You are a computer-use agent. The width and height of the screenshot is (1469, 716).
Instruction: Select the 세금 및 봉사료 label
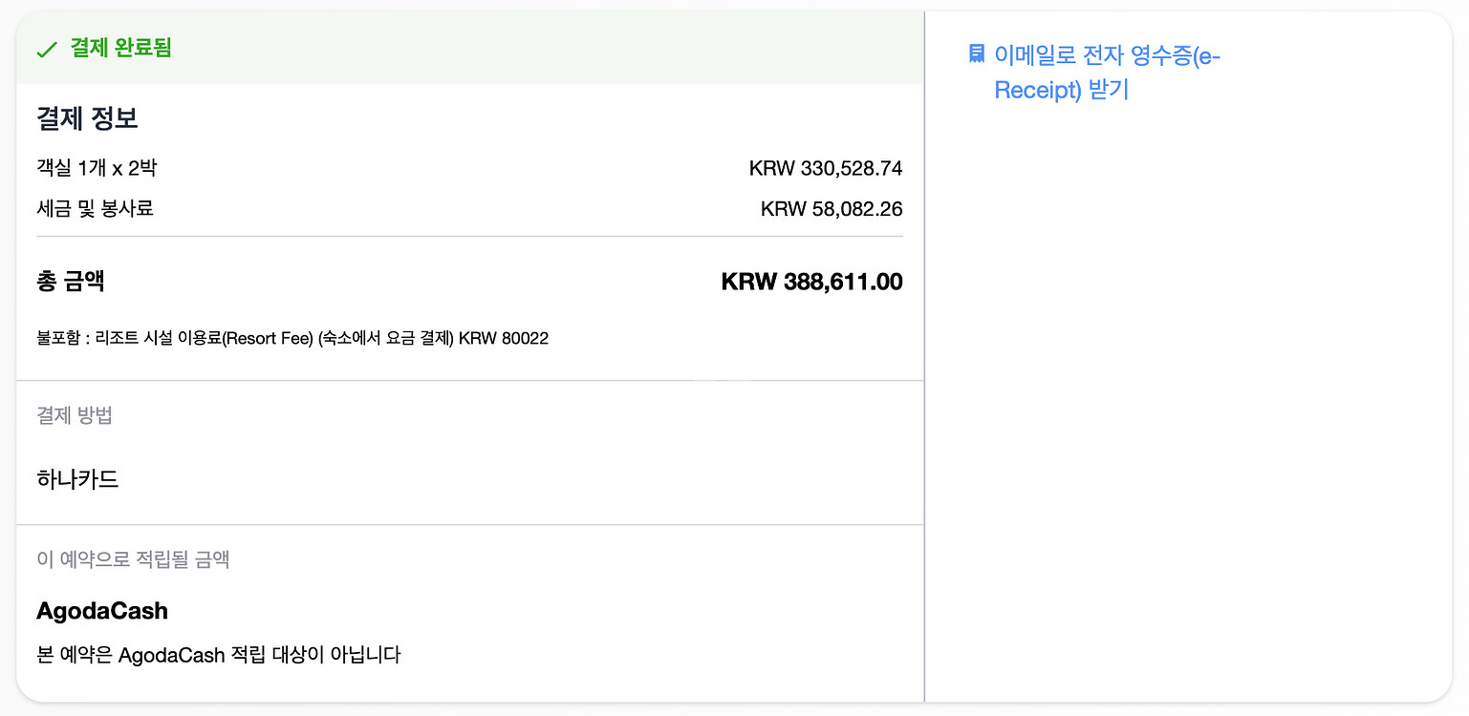(95, 208)
